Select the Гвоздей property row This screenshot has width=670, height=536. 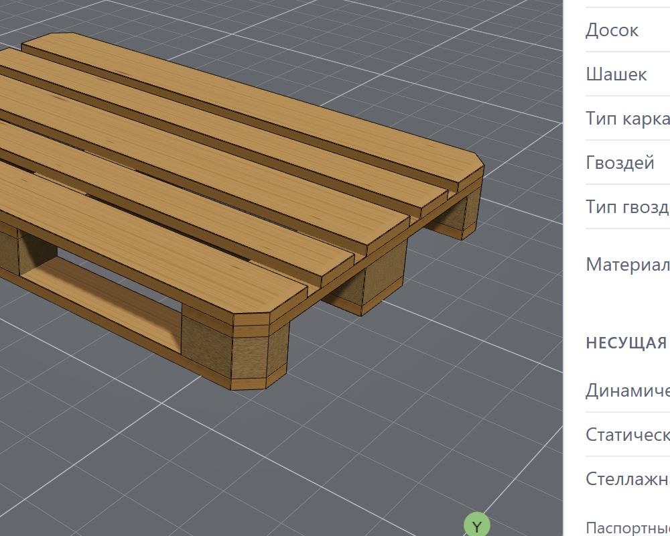628,163
